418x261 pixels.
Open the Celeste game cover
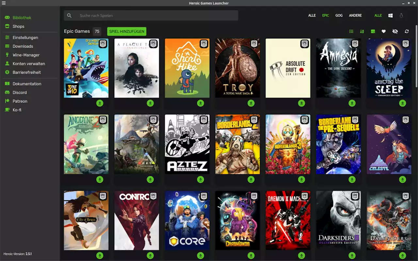point(389,144)
